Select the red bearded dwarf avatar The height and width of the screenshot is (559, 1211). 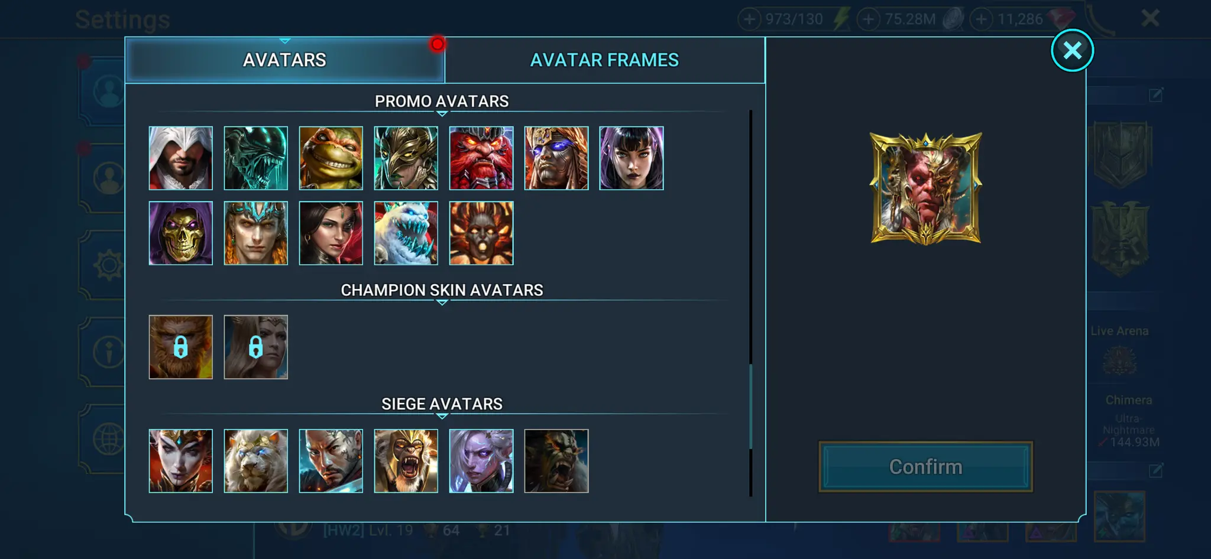pyautogui.click(x=481, y=158)
